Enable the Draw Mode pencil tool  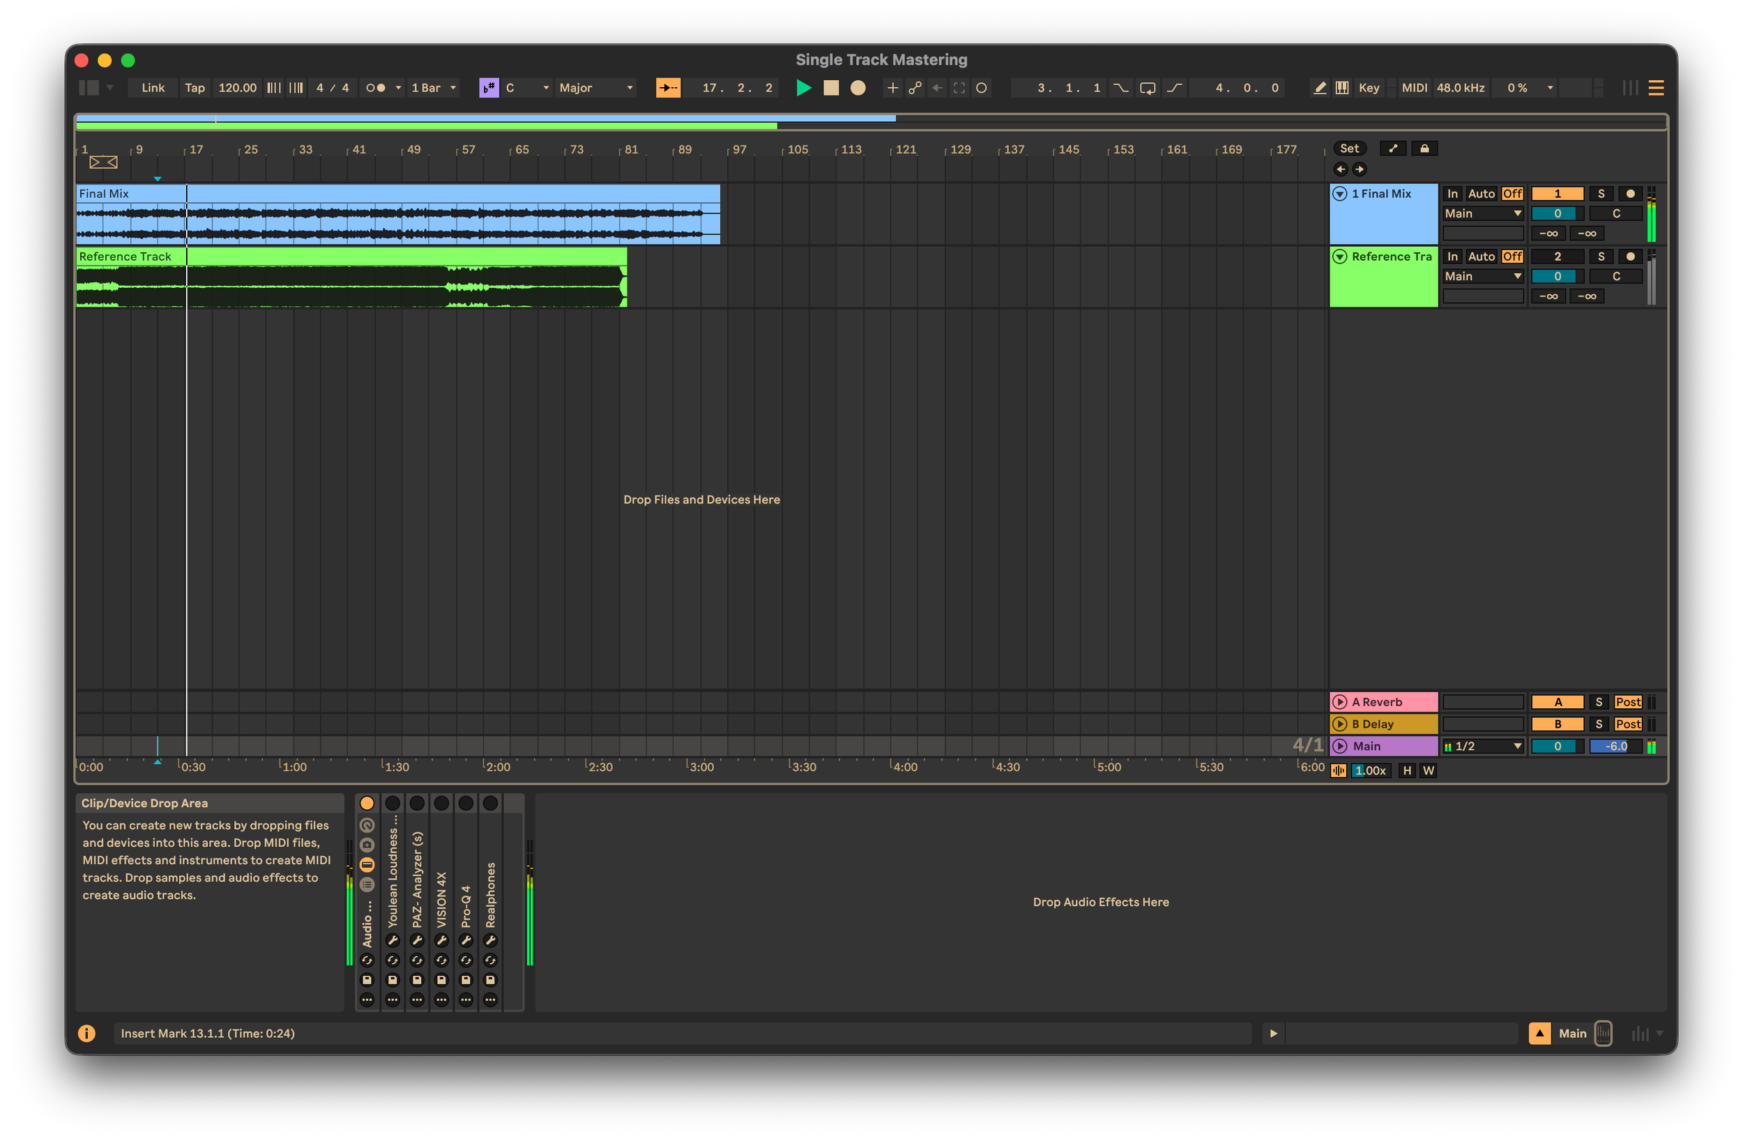pyautogui.click(x=1320, y=87)
